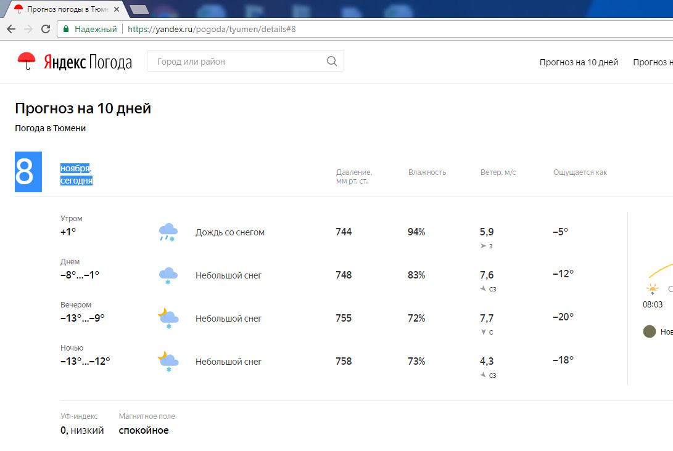This screenshot has height=451, width=673.
Task: Click evening temperature −13°...−9°
Action: pos(83,318)
